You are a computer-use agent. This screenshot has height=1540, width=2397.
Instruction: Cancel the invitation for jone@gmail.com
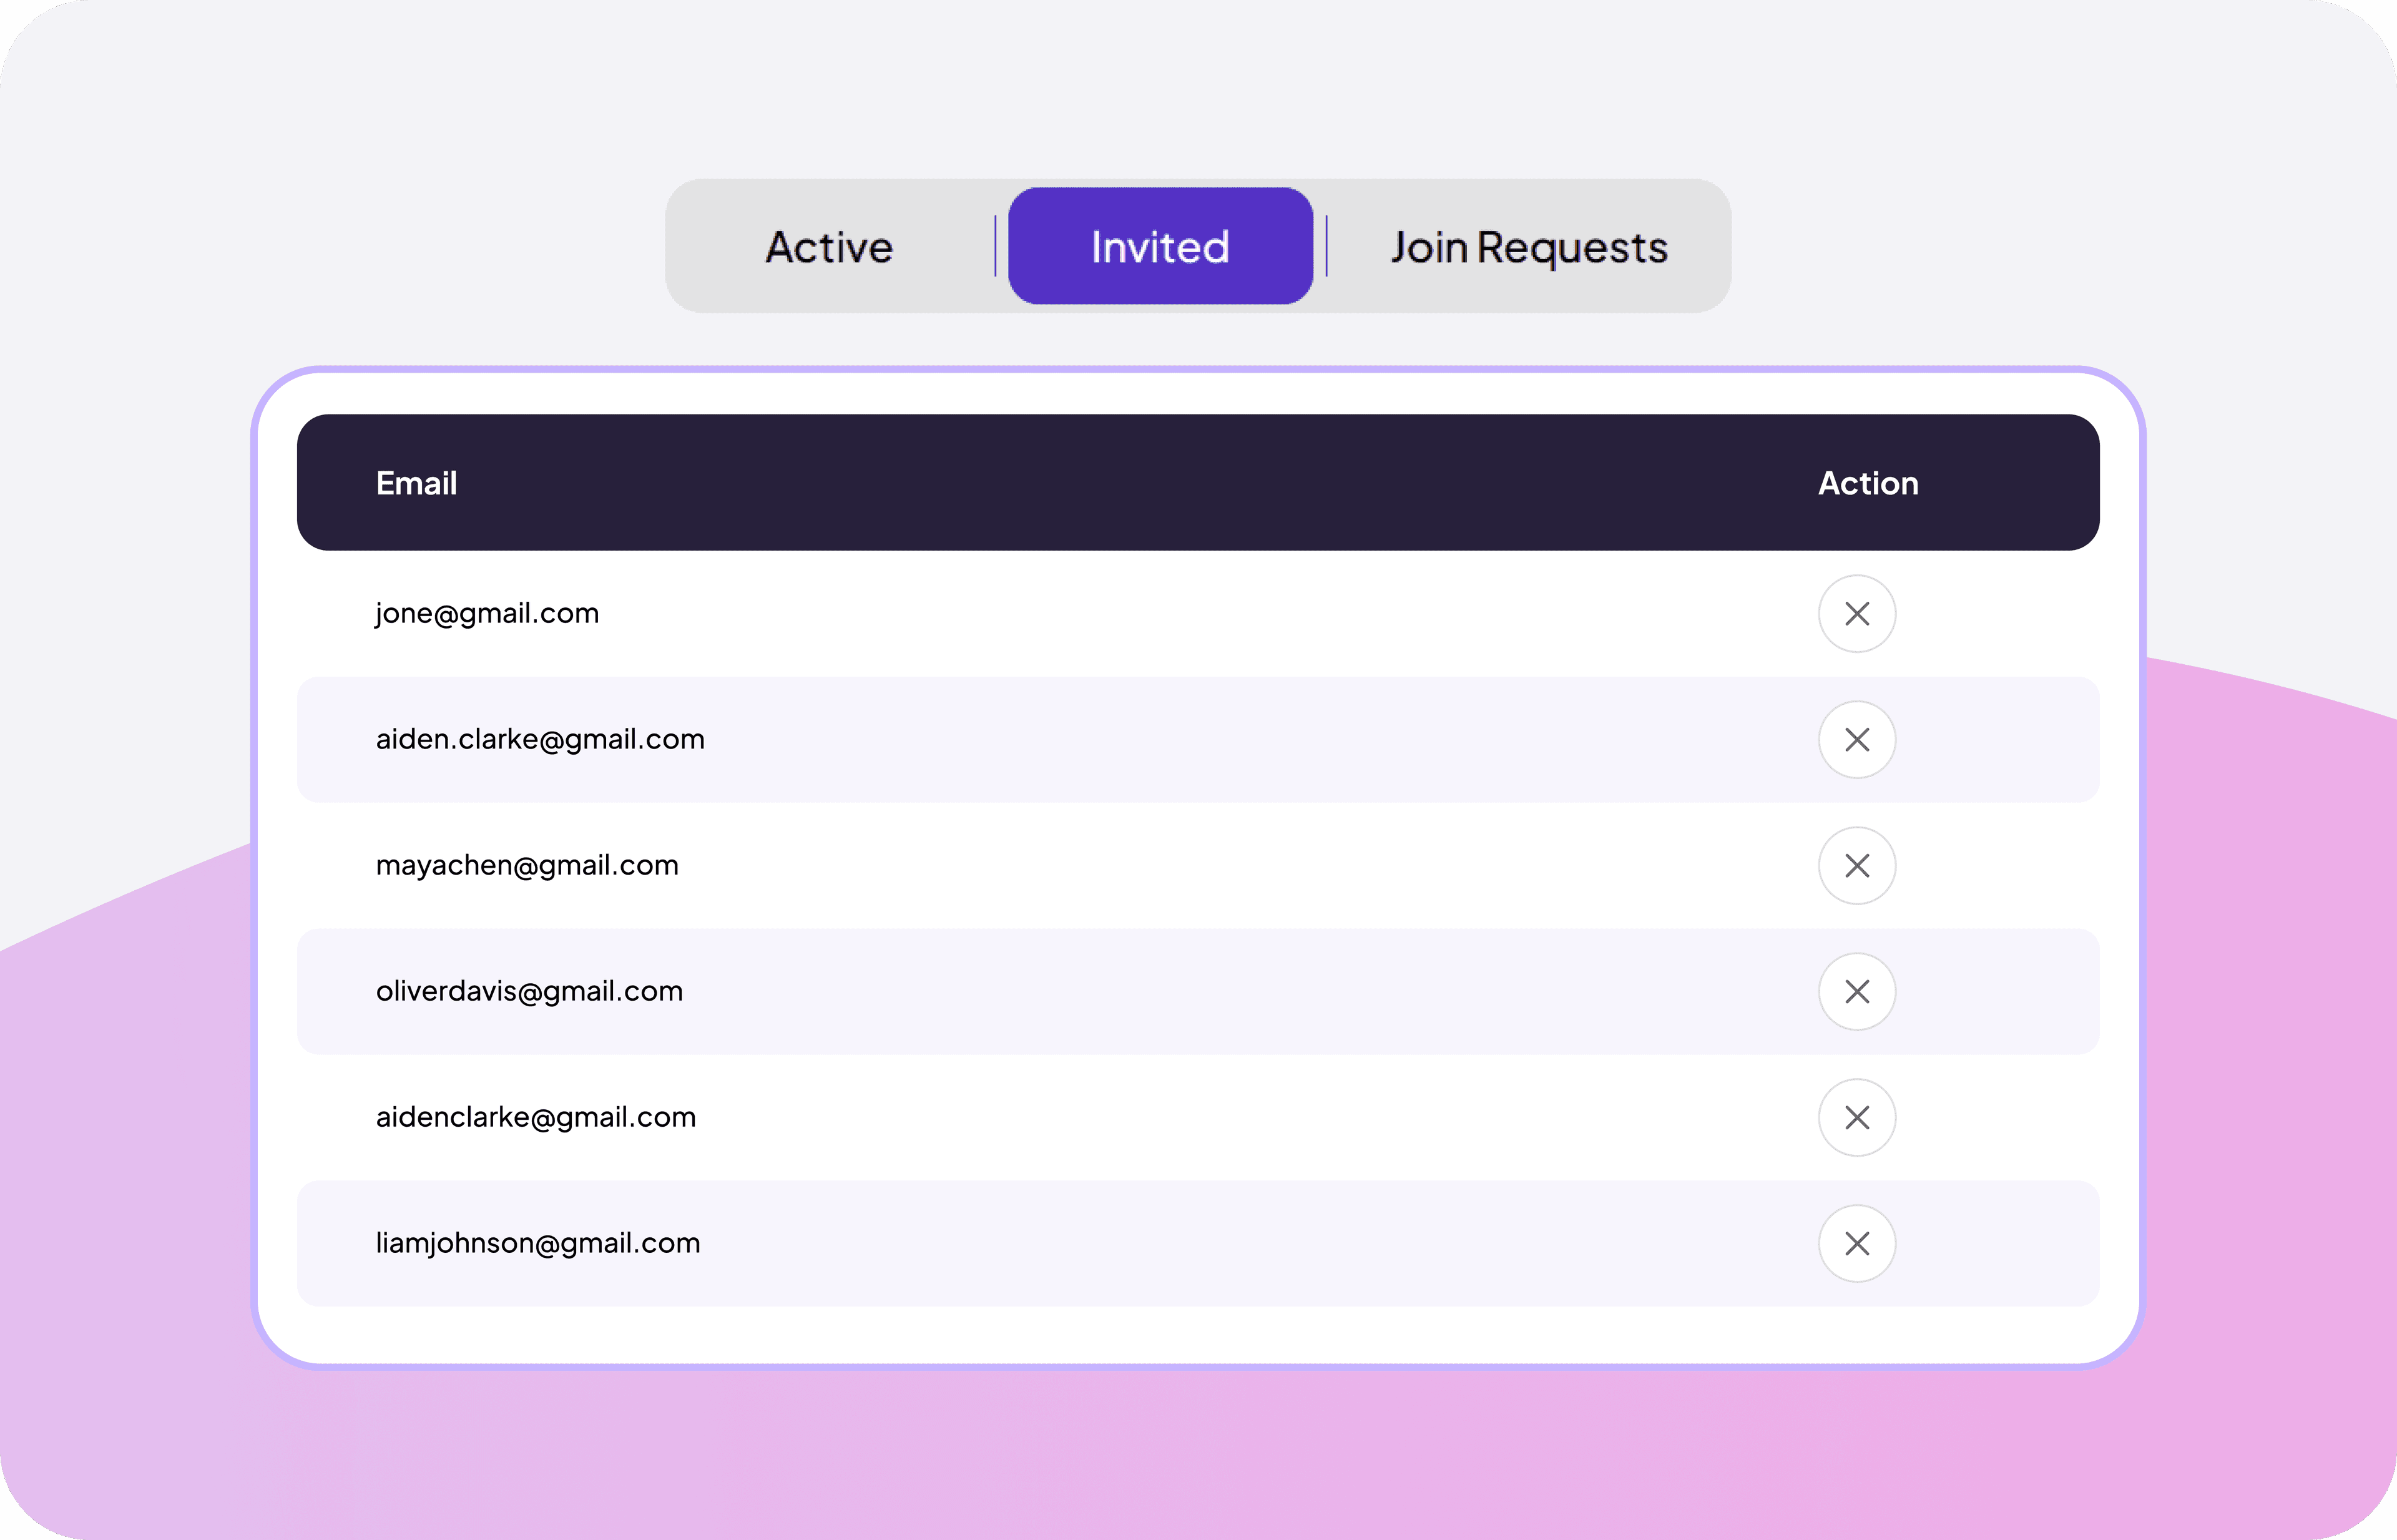pyautogui.click(x=1857, y=613)
